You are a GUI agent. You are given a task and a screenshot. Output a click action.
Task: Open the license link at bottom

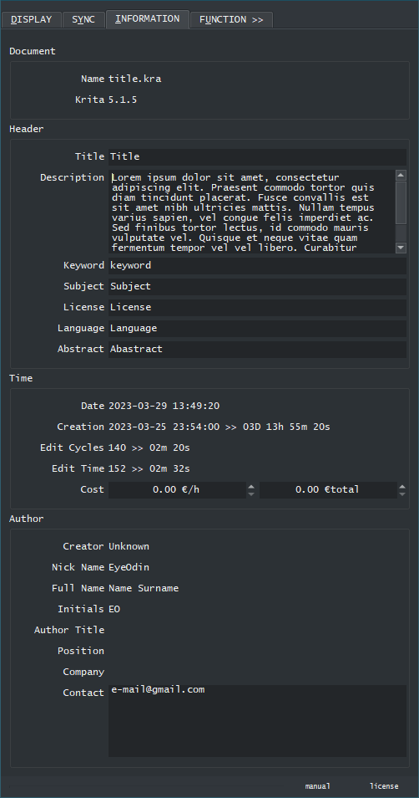[x=384, y=786]
